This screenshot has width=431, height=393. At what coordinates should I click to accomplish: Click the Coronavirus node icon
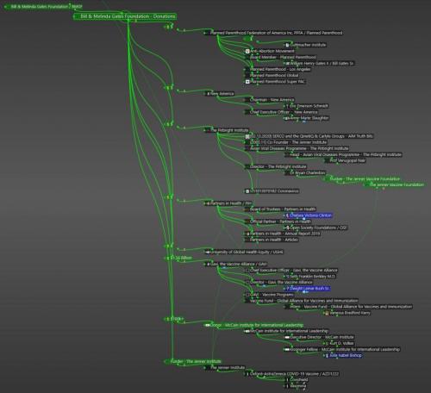tap(247, 191)
